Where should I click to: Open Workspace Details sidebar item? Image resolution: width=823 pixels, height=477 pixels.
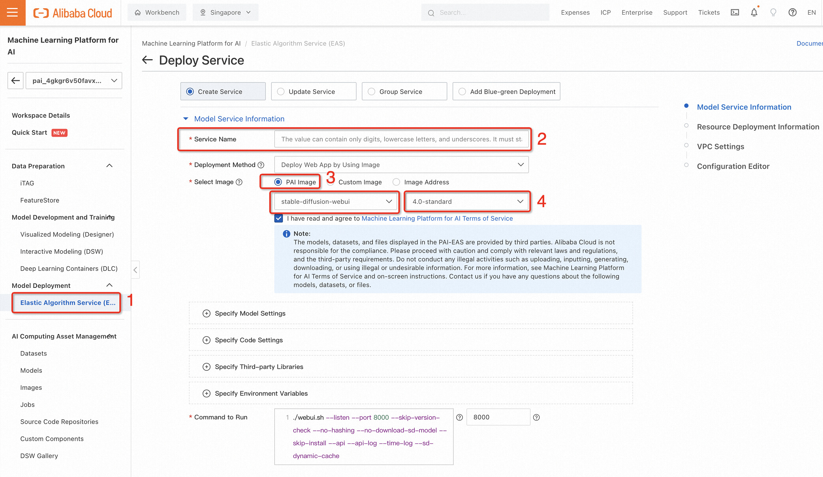click(x=41, y=115)
